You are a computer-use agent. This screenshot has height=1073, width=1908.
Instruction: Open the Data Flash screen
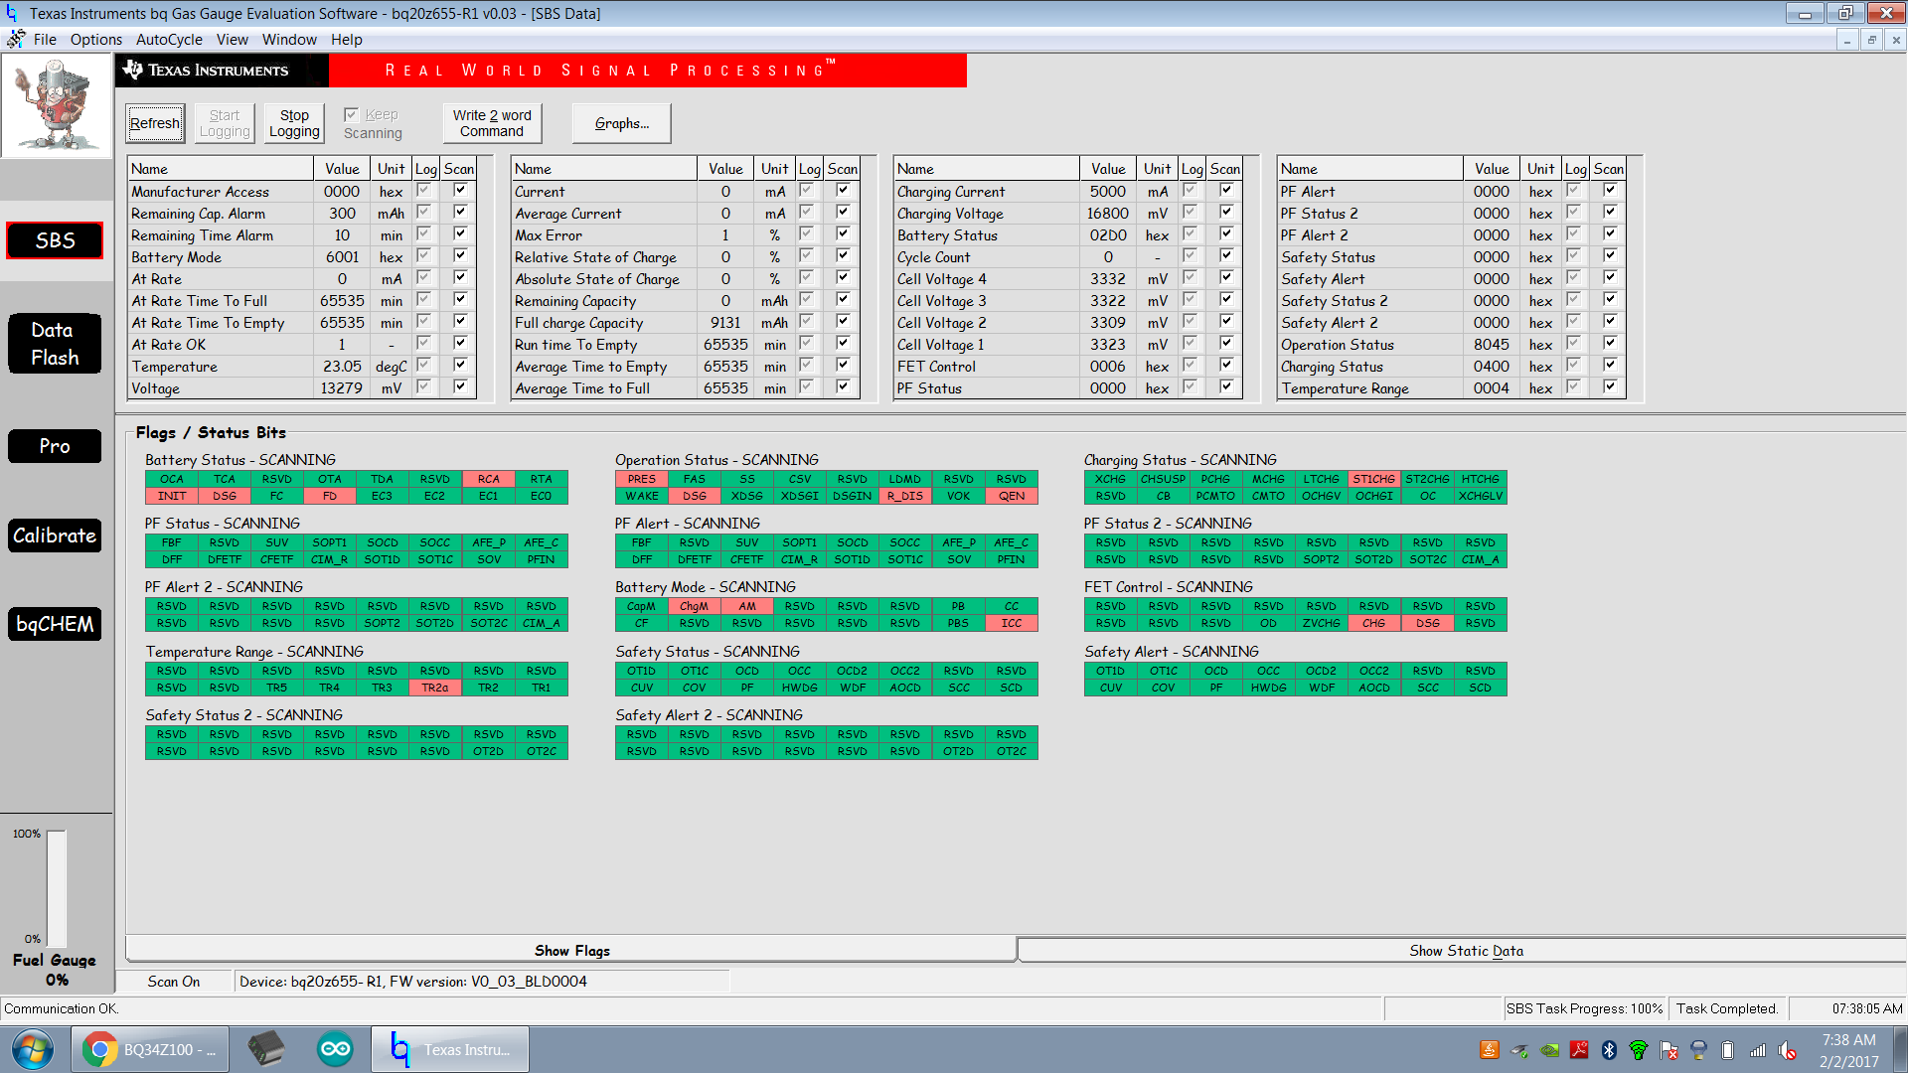pos(55,344)
